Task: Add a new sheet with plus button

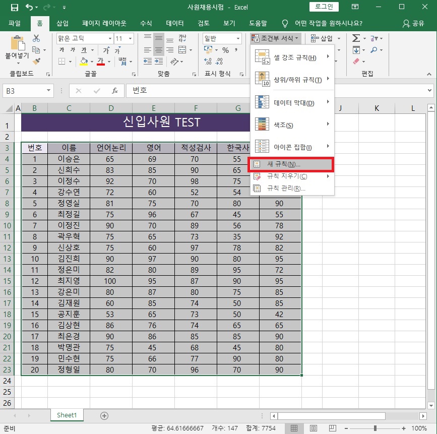Action: click(x=104, y=416)
